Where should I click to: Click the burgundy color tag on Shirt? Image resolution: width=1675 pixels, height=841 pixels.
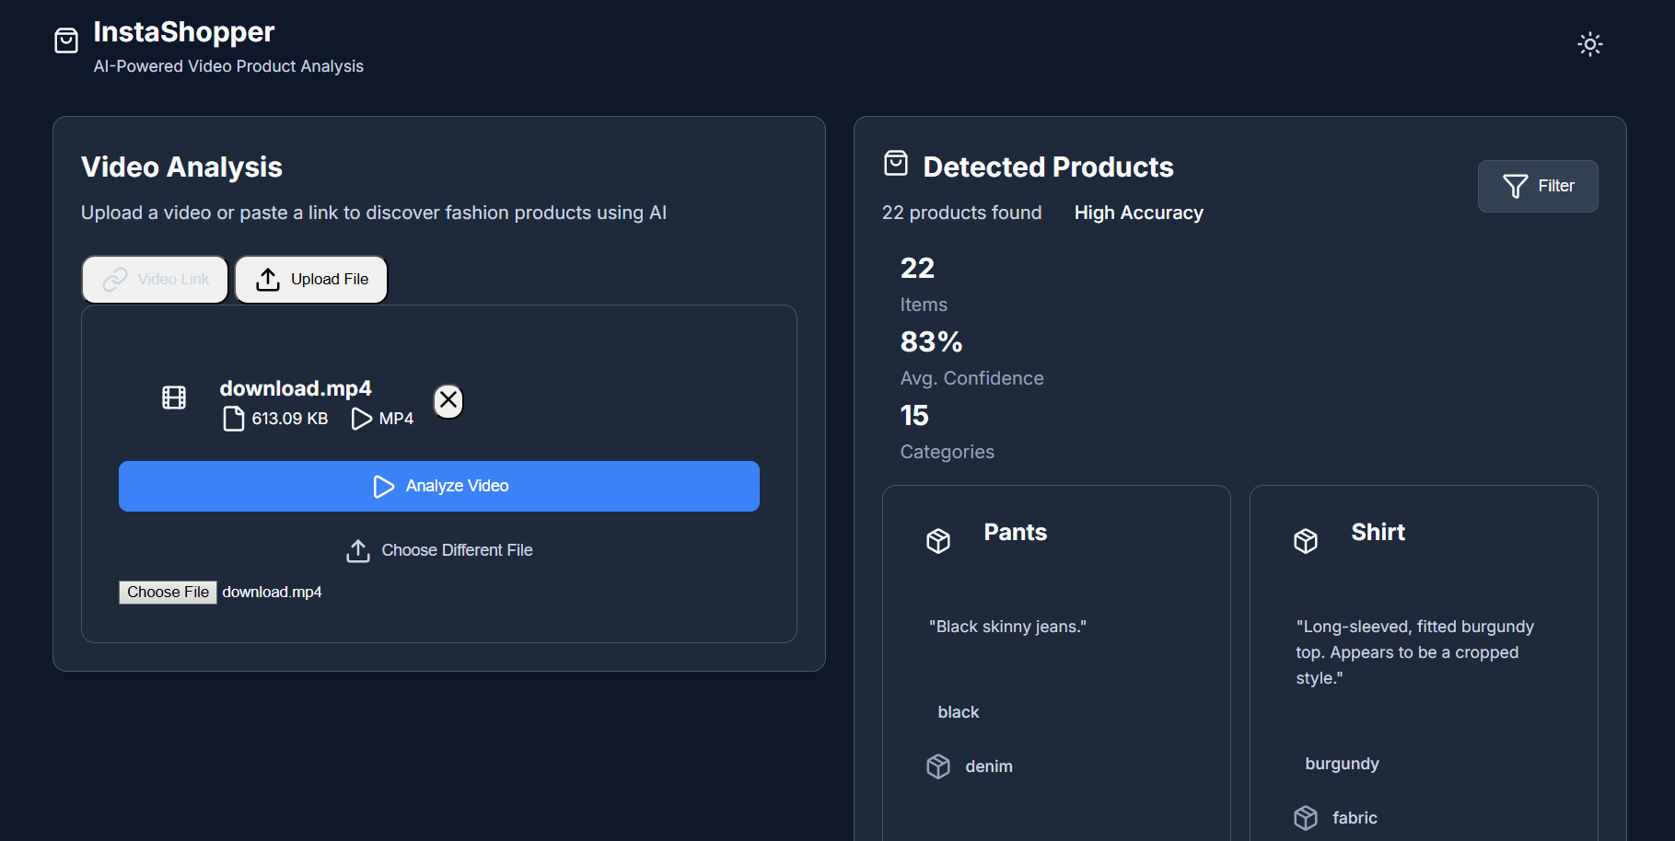[x=1342, y=764]
